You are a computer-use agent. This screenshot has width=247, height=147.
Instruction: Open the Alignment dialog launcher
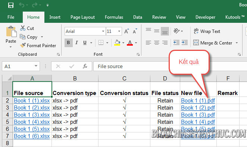click(x=239, y=54)
